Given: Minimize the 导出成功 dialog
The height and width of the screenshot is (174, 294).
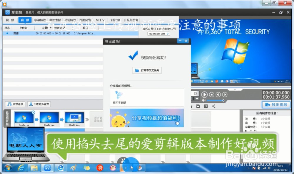Looking at the screenshot, I should point(180,41).
